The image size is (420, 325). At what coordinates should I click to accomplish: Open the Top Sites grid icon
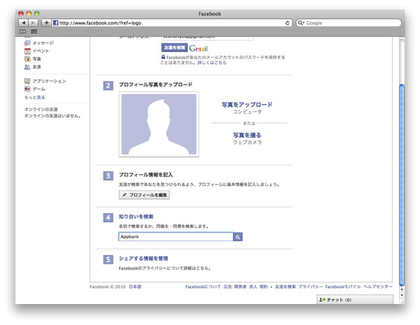click(x=34, y=31)
